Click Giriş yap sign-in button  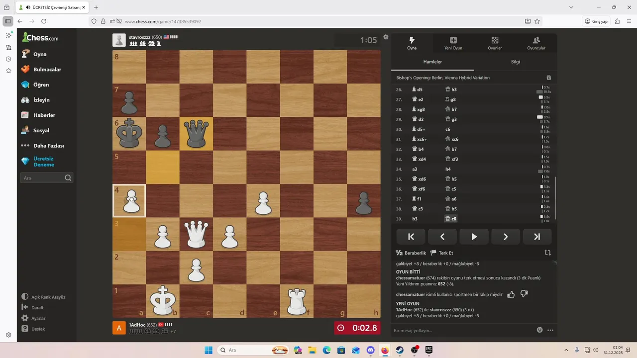click(596, 21)
